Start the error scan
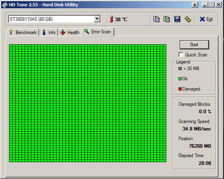This screenshot has height=179, width=224. [x=194, y=45]
